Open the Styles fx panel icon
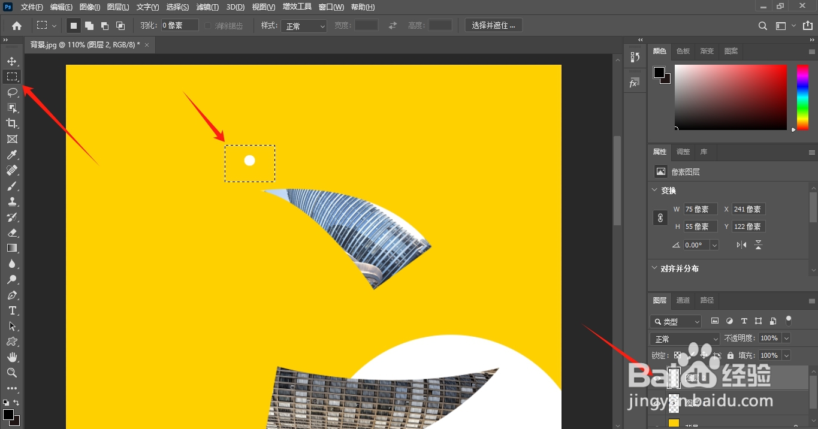This screenshot has height=429, width=818. pyautogui.click(x=635, y=83)
